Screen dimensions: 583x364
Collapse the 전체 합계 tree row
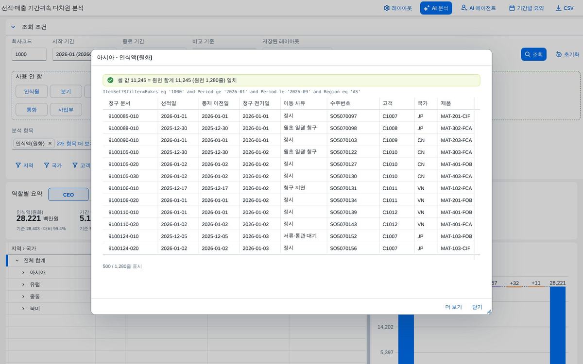[17, 261]
